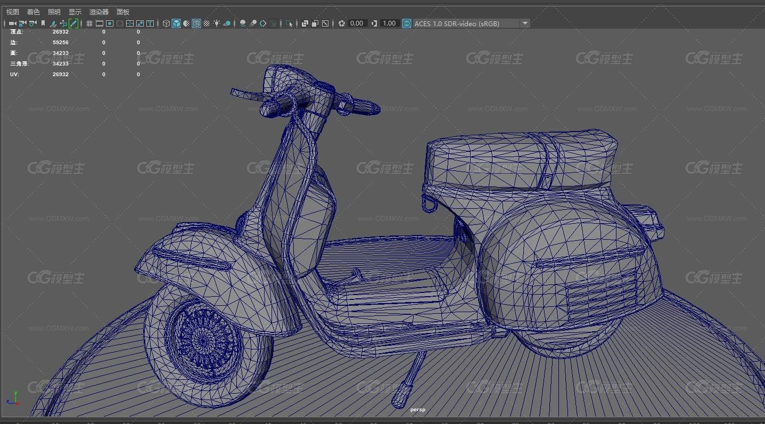Click the highlighted Grease Pencil icon
Screen dimensions: 765x424
[73, 23]
